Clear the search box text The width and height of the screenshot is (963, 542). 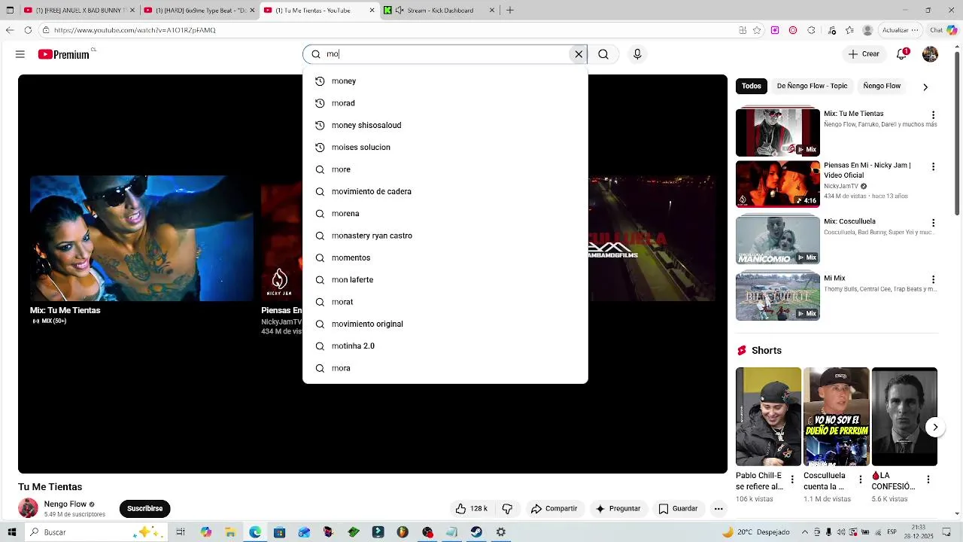(x=579, y=54)
